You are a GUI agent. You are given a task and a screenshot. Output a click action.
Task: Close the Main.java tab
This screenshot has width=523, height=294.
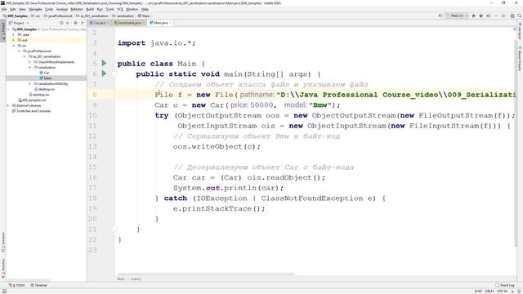[x=171, y=23]
